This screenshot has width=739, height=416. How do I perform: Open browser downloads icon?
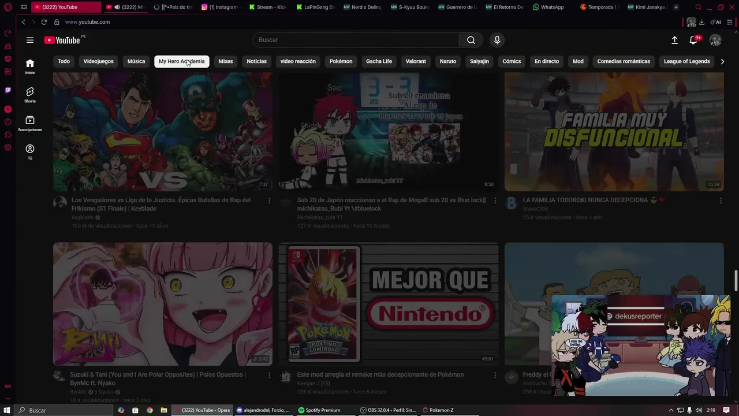pos(701,22)
